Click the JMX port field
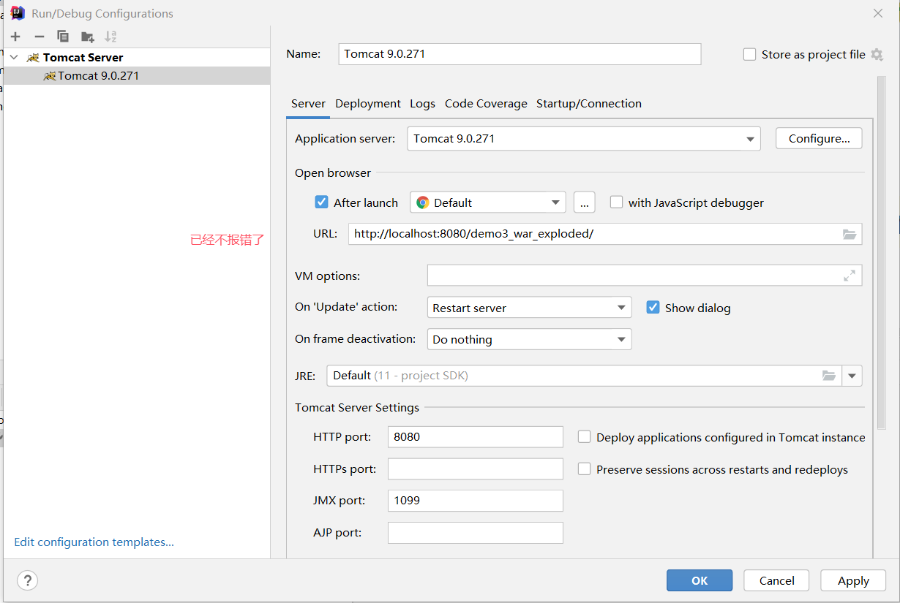 (476, 501)
